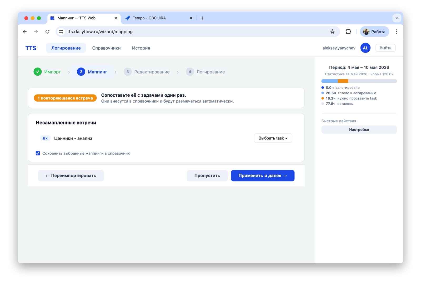
Task: Click 77.8ч осталось legend entry
Action: click(337, 104)
